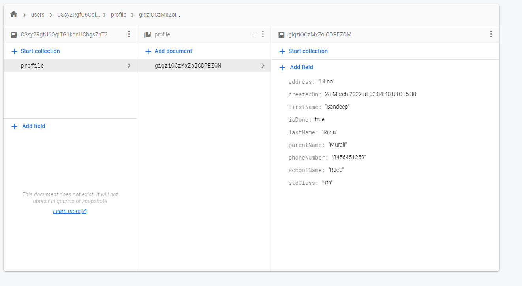
Task: Click parentName value "Murali"
Action: point(338,145)
